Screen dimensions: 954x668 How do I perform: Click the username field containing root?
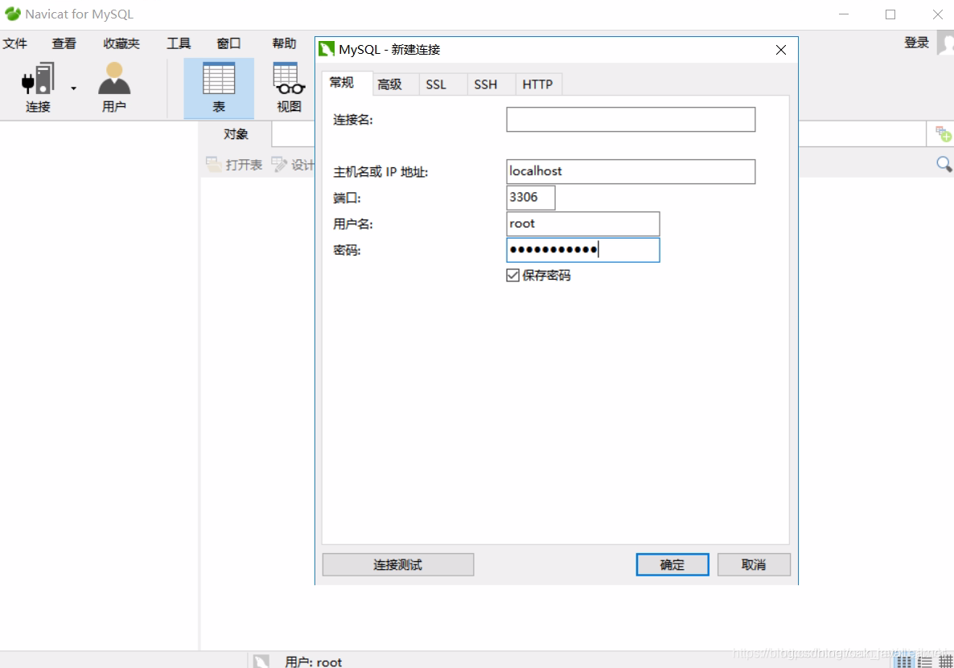(583, 223)
